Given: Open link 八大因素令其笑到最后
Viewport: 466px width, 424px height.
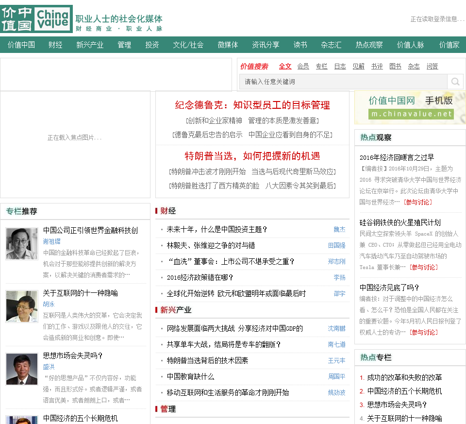Looking at the screenshot, I should [x=300, y=186].
